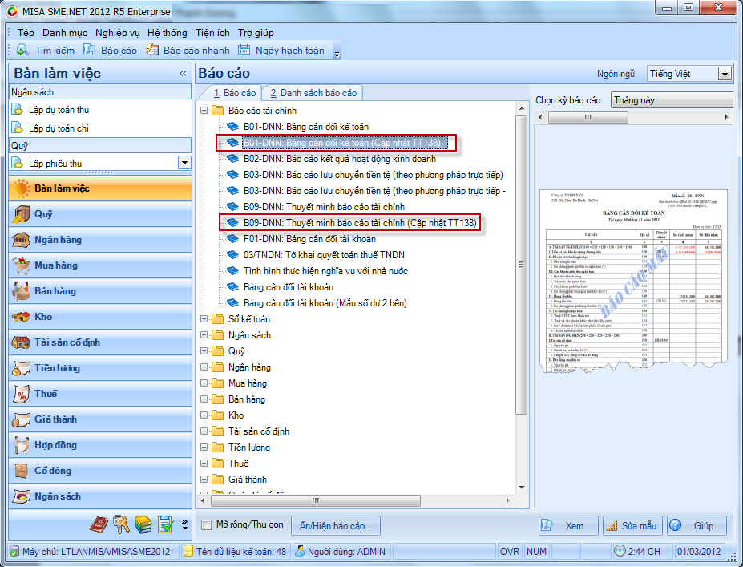The image size is (743, 567).
Task: Click the checklist icon in sidebar footer
Action: coord(165,524)
